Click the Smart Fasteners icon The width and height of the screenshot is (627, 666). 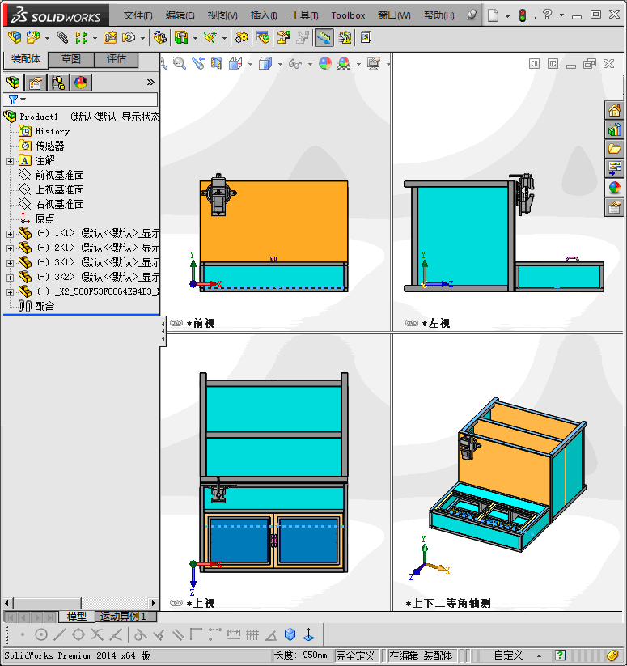[110, 37]
